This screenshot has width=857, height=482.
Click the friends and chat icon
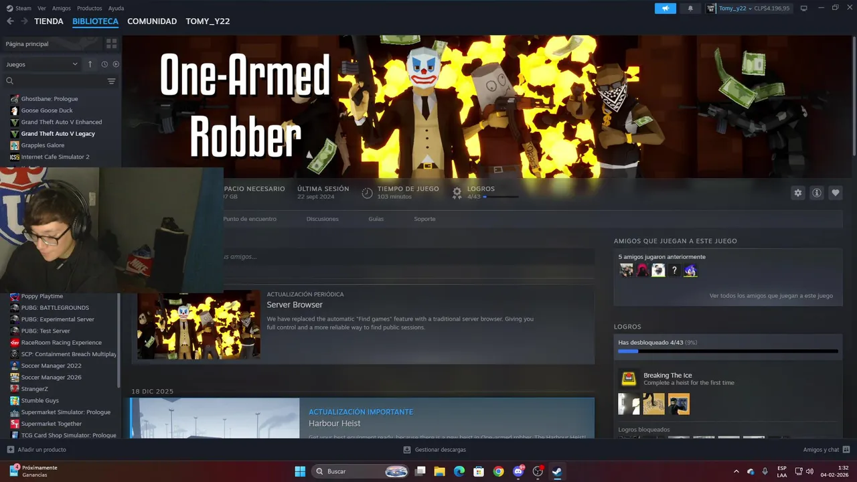click(x=846, y=450)
